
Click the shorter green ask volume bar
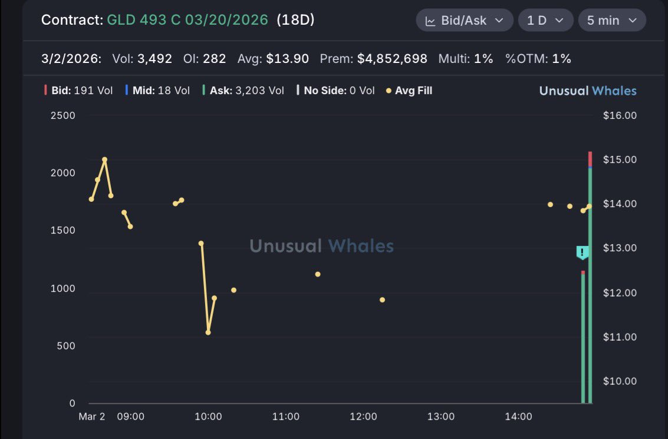[x=583, y=338]
